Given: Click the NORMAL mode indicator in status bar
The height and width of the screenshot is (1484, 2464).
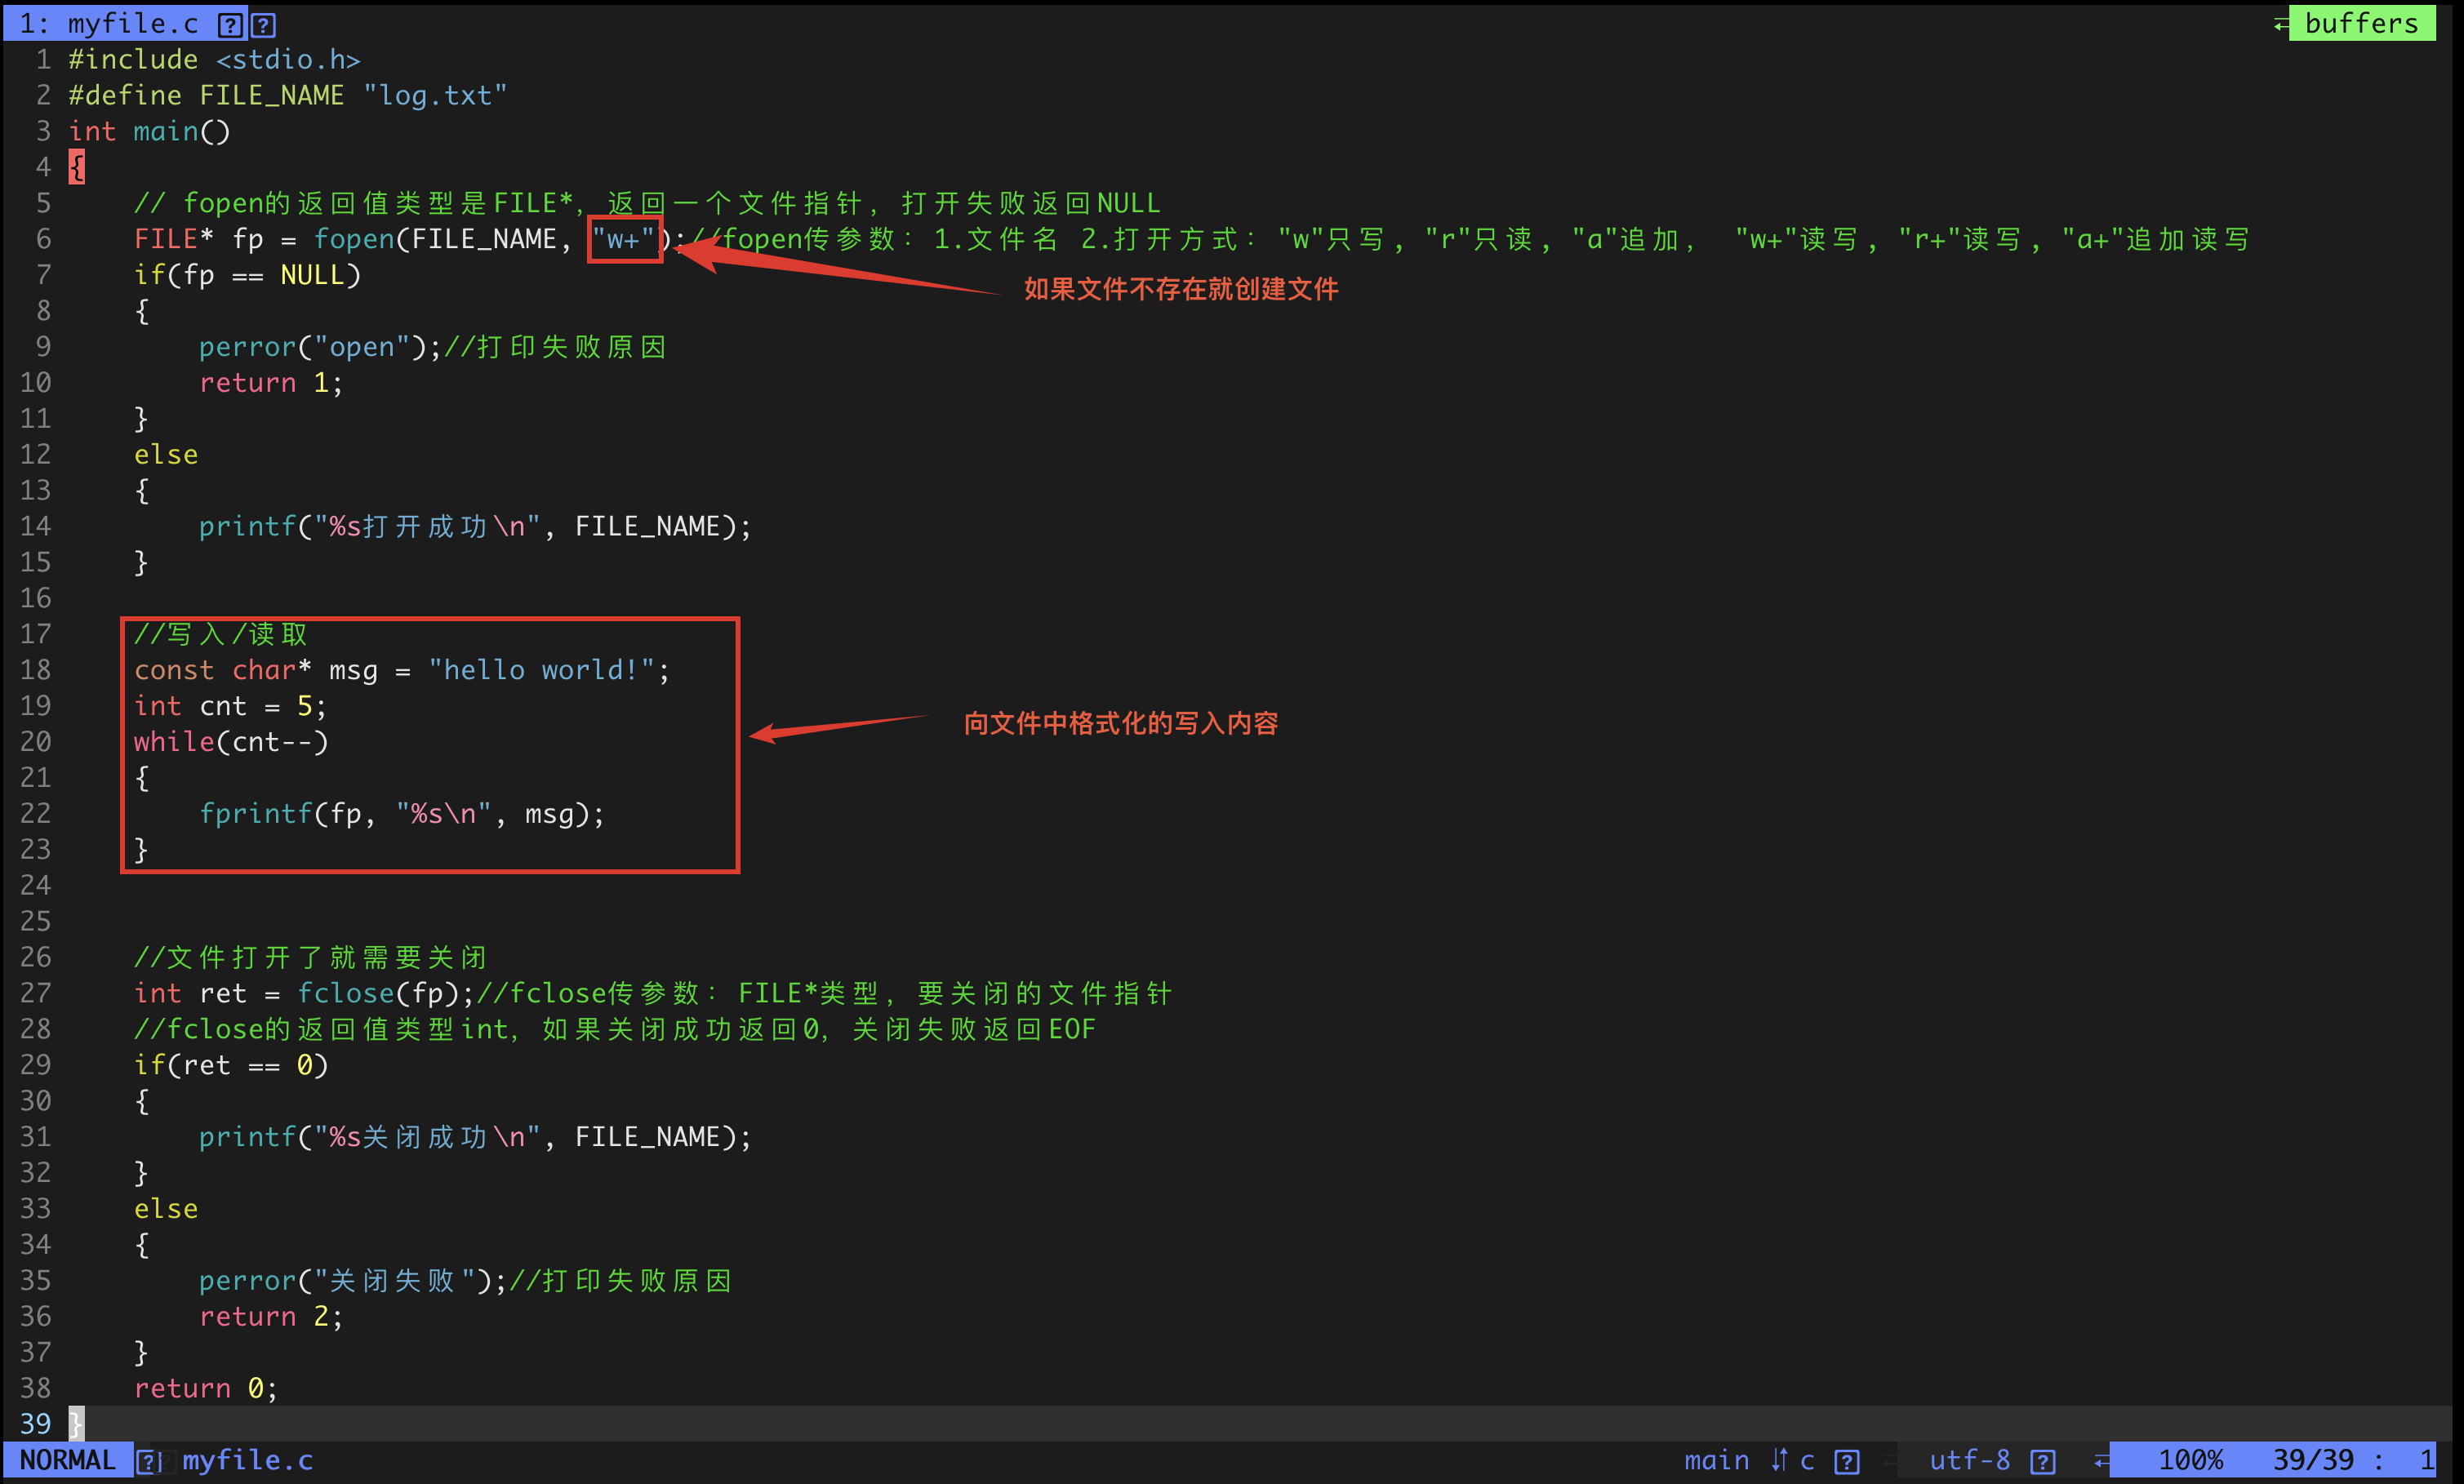Looking at the screenshot, I should pyautogui.click(x=67, y=1460).
